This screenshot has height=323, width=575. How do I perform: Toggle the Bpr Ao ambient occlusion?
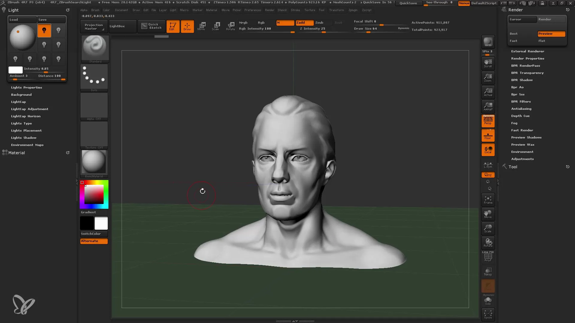pyautogui.click(x=517, y=87)
